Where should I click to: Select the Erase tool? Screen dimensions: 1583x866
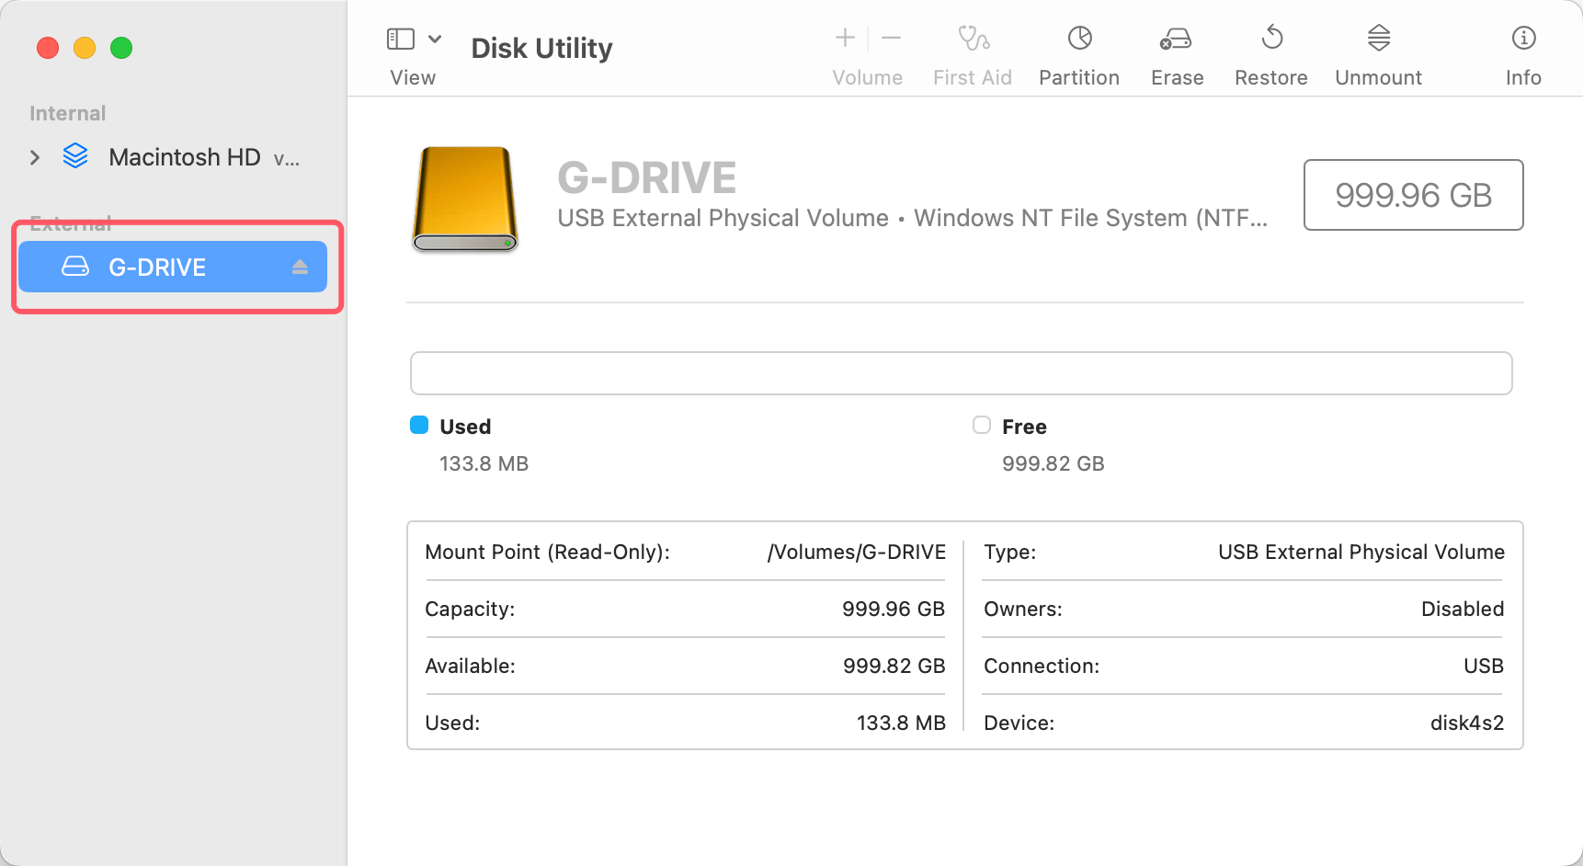pyautogui.click(x=1176, y=51)
